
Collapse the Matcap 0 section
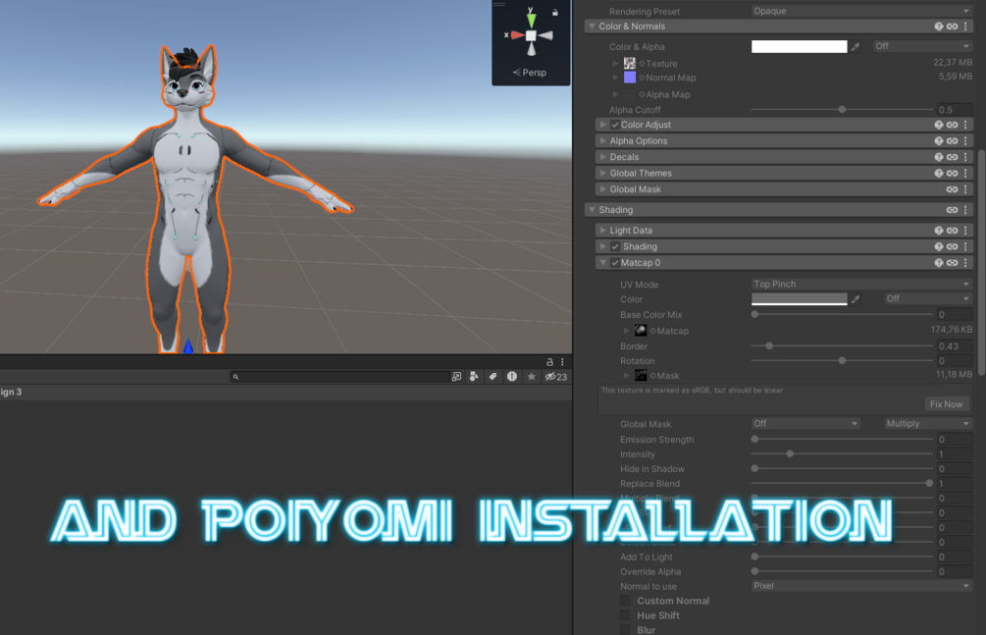pyautogui.click(x=603, y=262)
